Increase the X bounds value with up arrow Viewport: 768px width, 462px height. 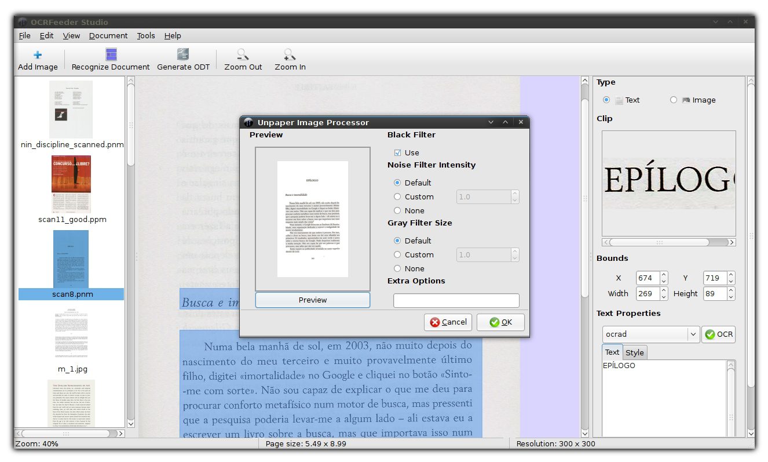pos(664,275)
